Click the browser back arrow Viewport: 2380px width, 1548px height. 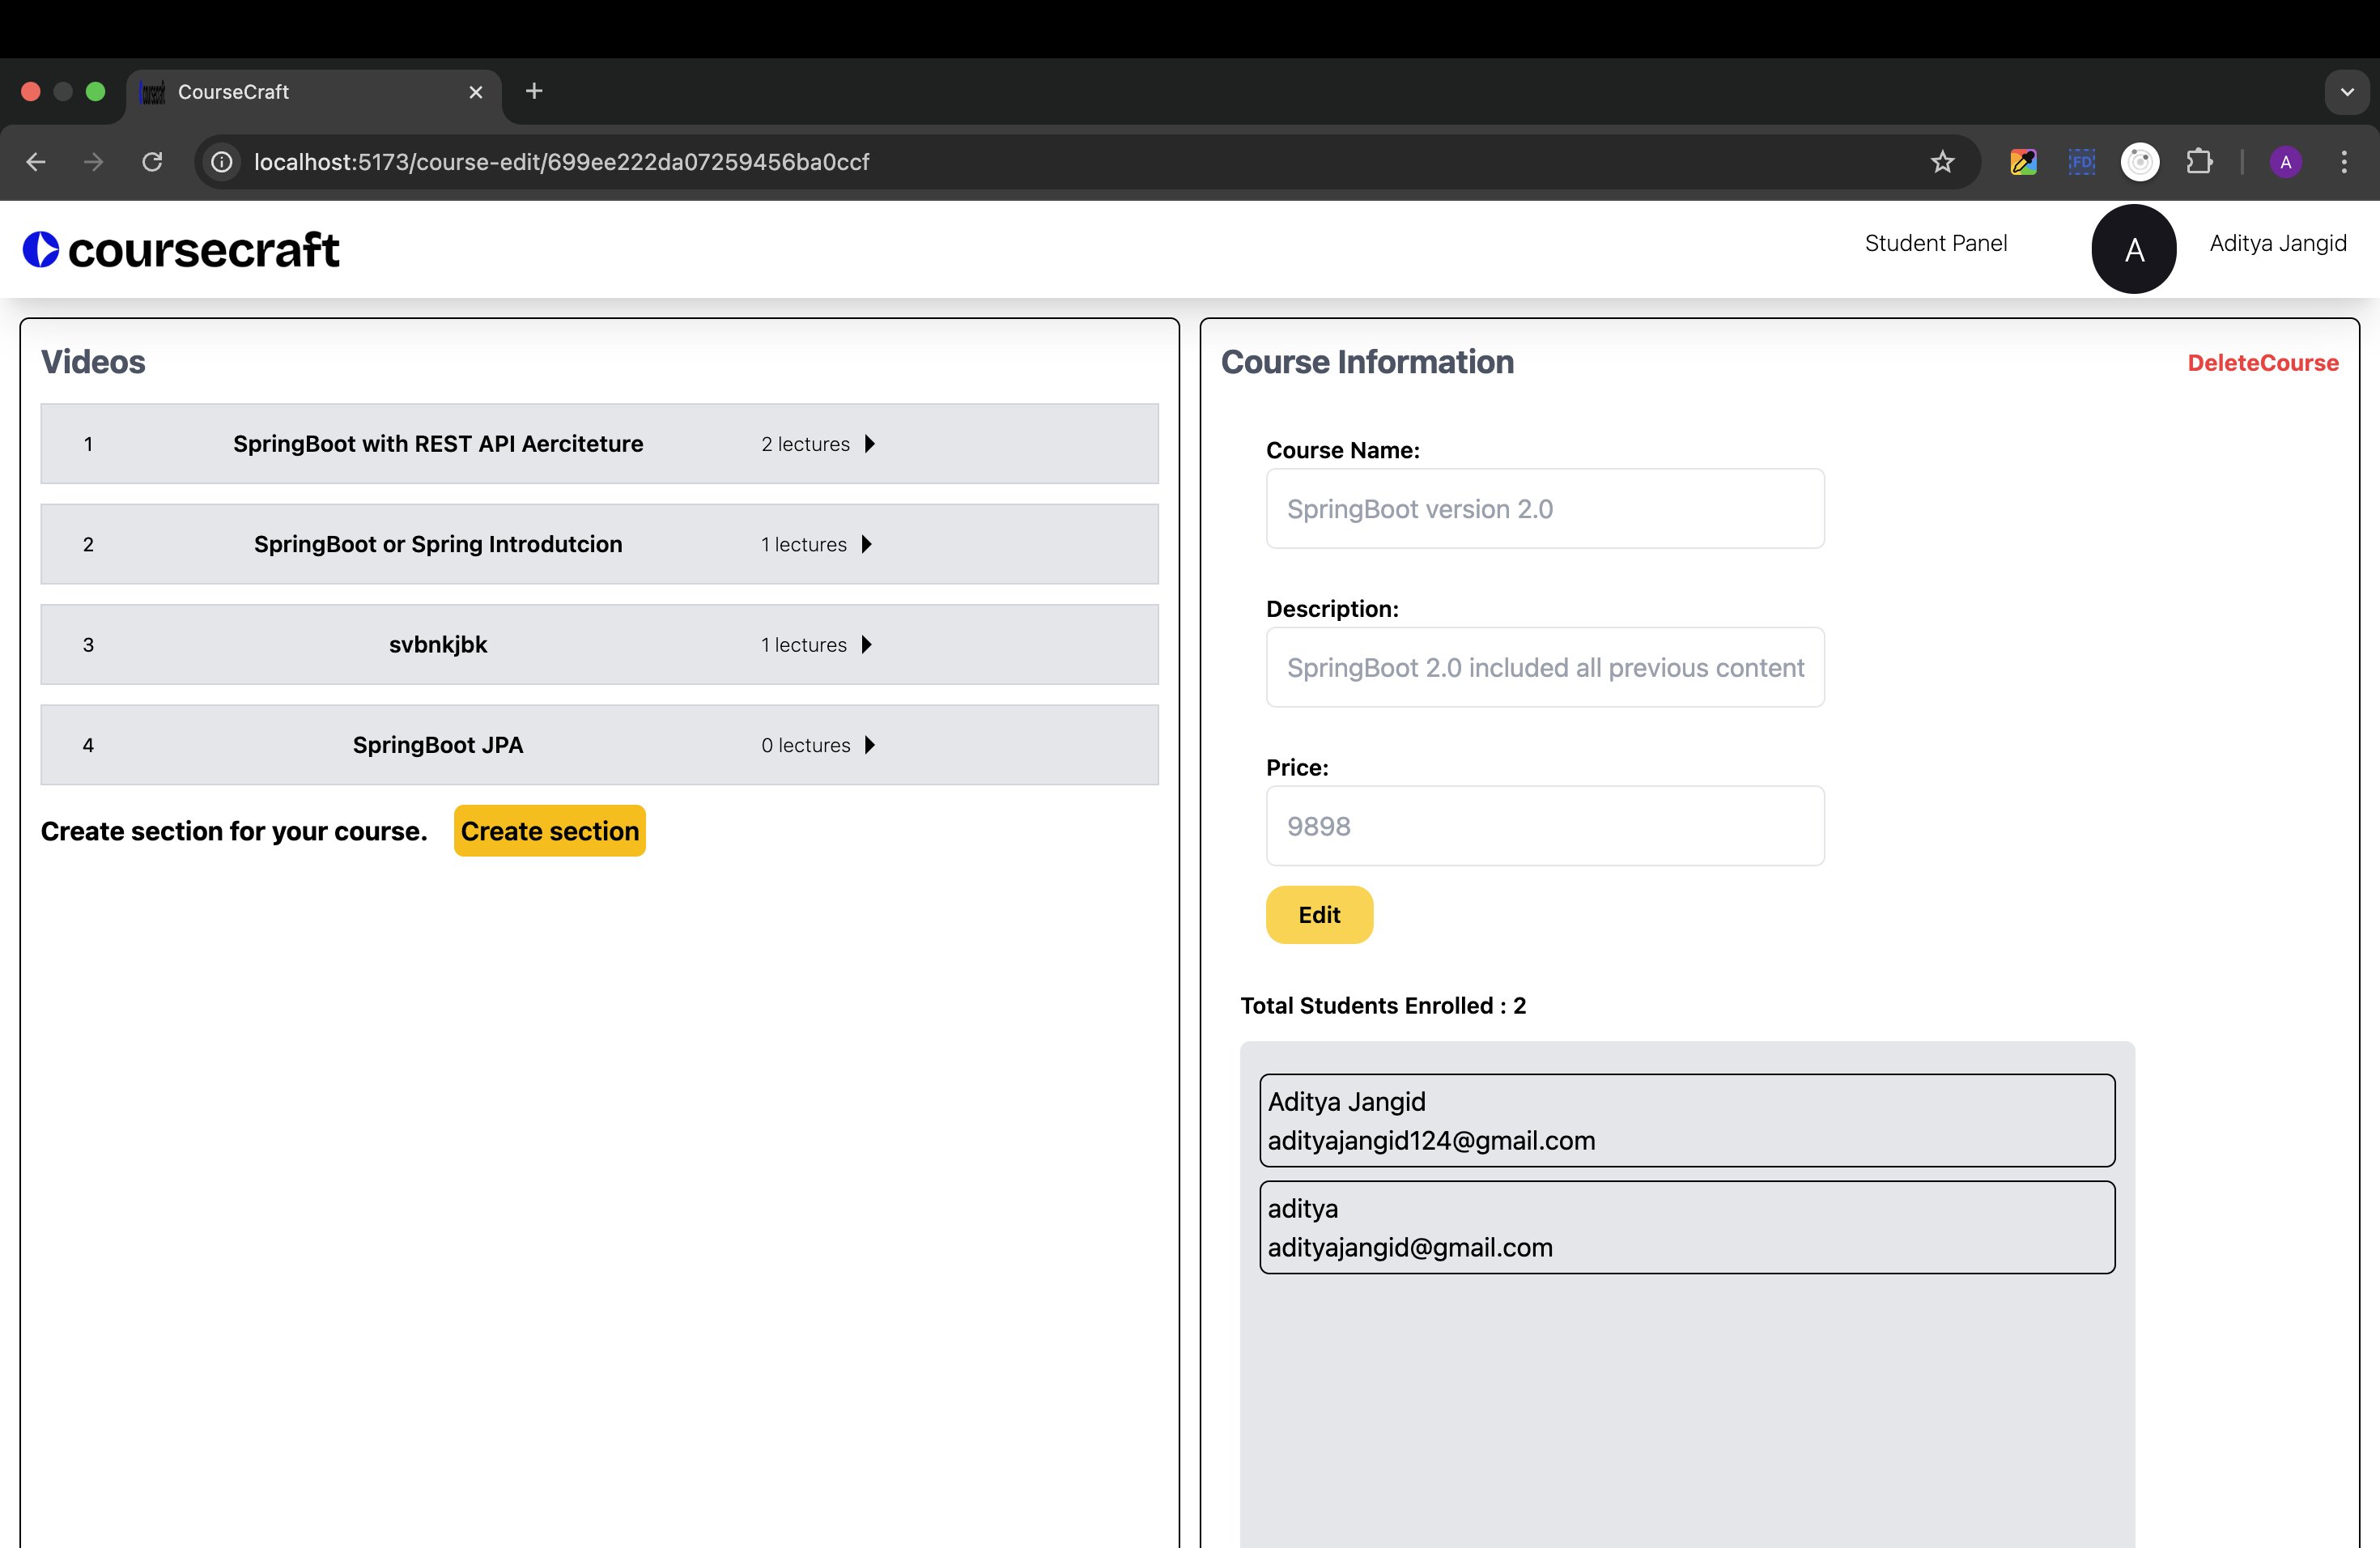(x=36, y=162)
